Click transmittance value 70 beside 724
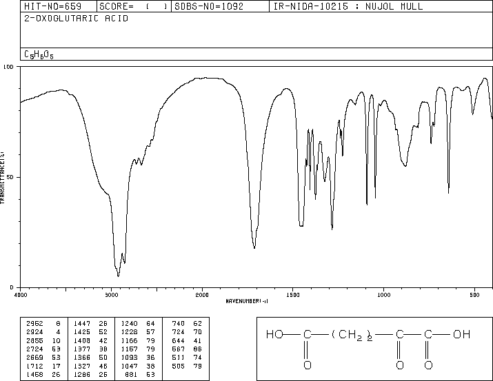 [198, 332]
